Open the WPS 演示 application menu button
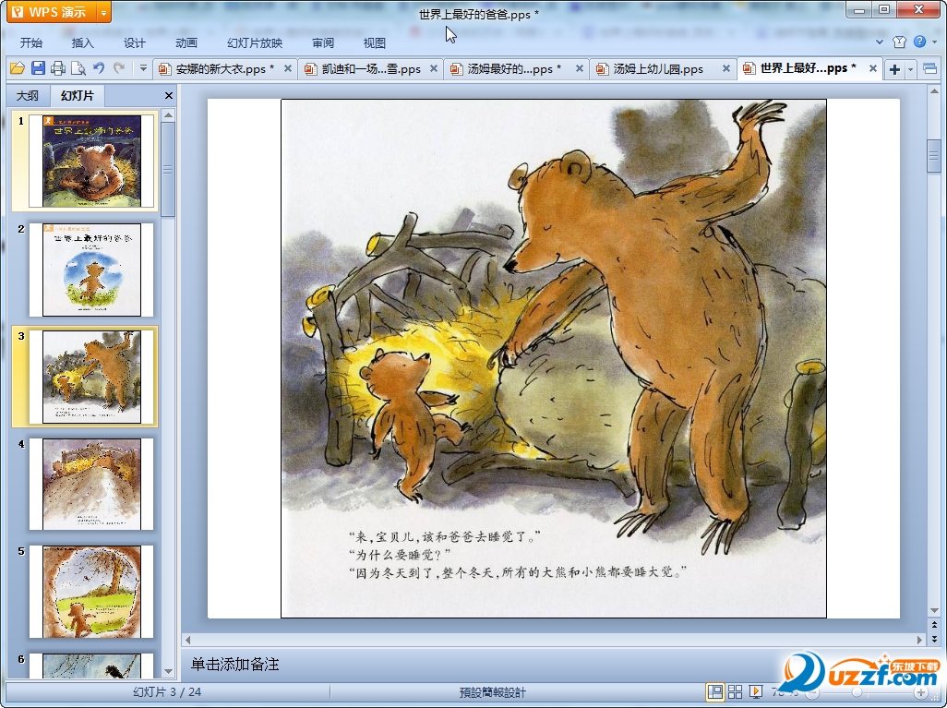Image resolution: width=947 pixels, height=708 pixels. tap(52, 11)
